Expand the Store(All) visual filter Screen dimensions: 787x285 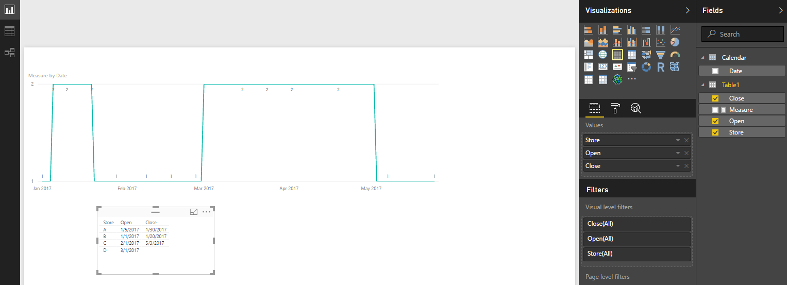click(x=637, y=254)
